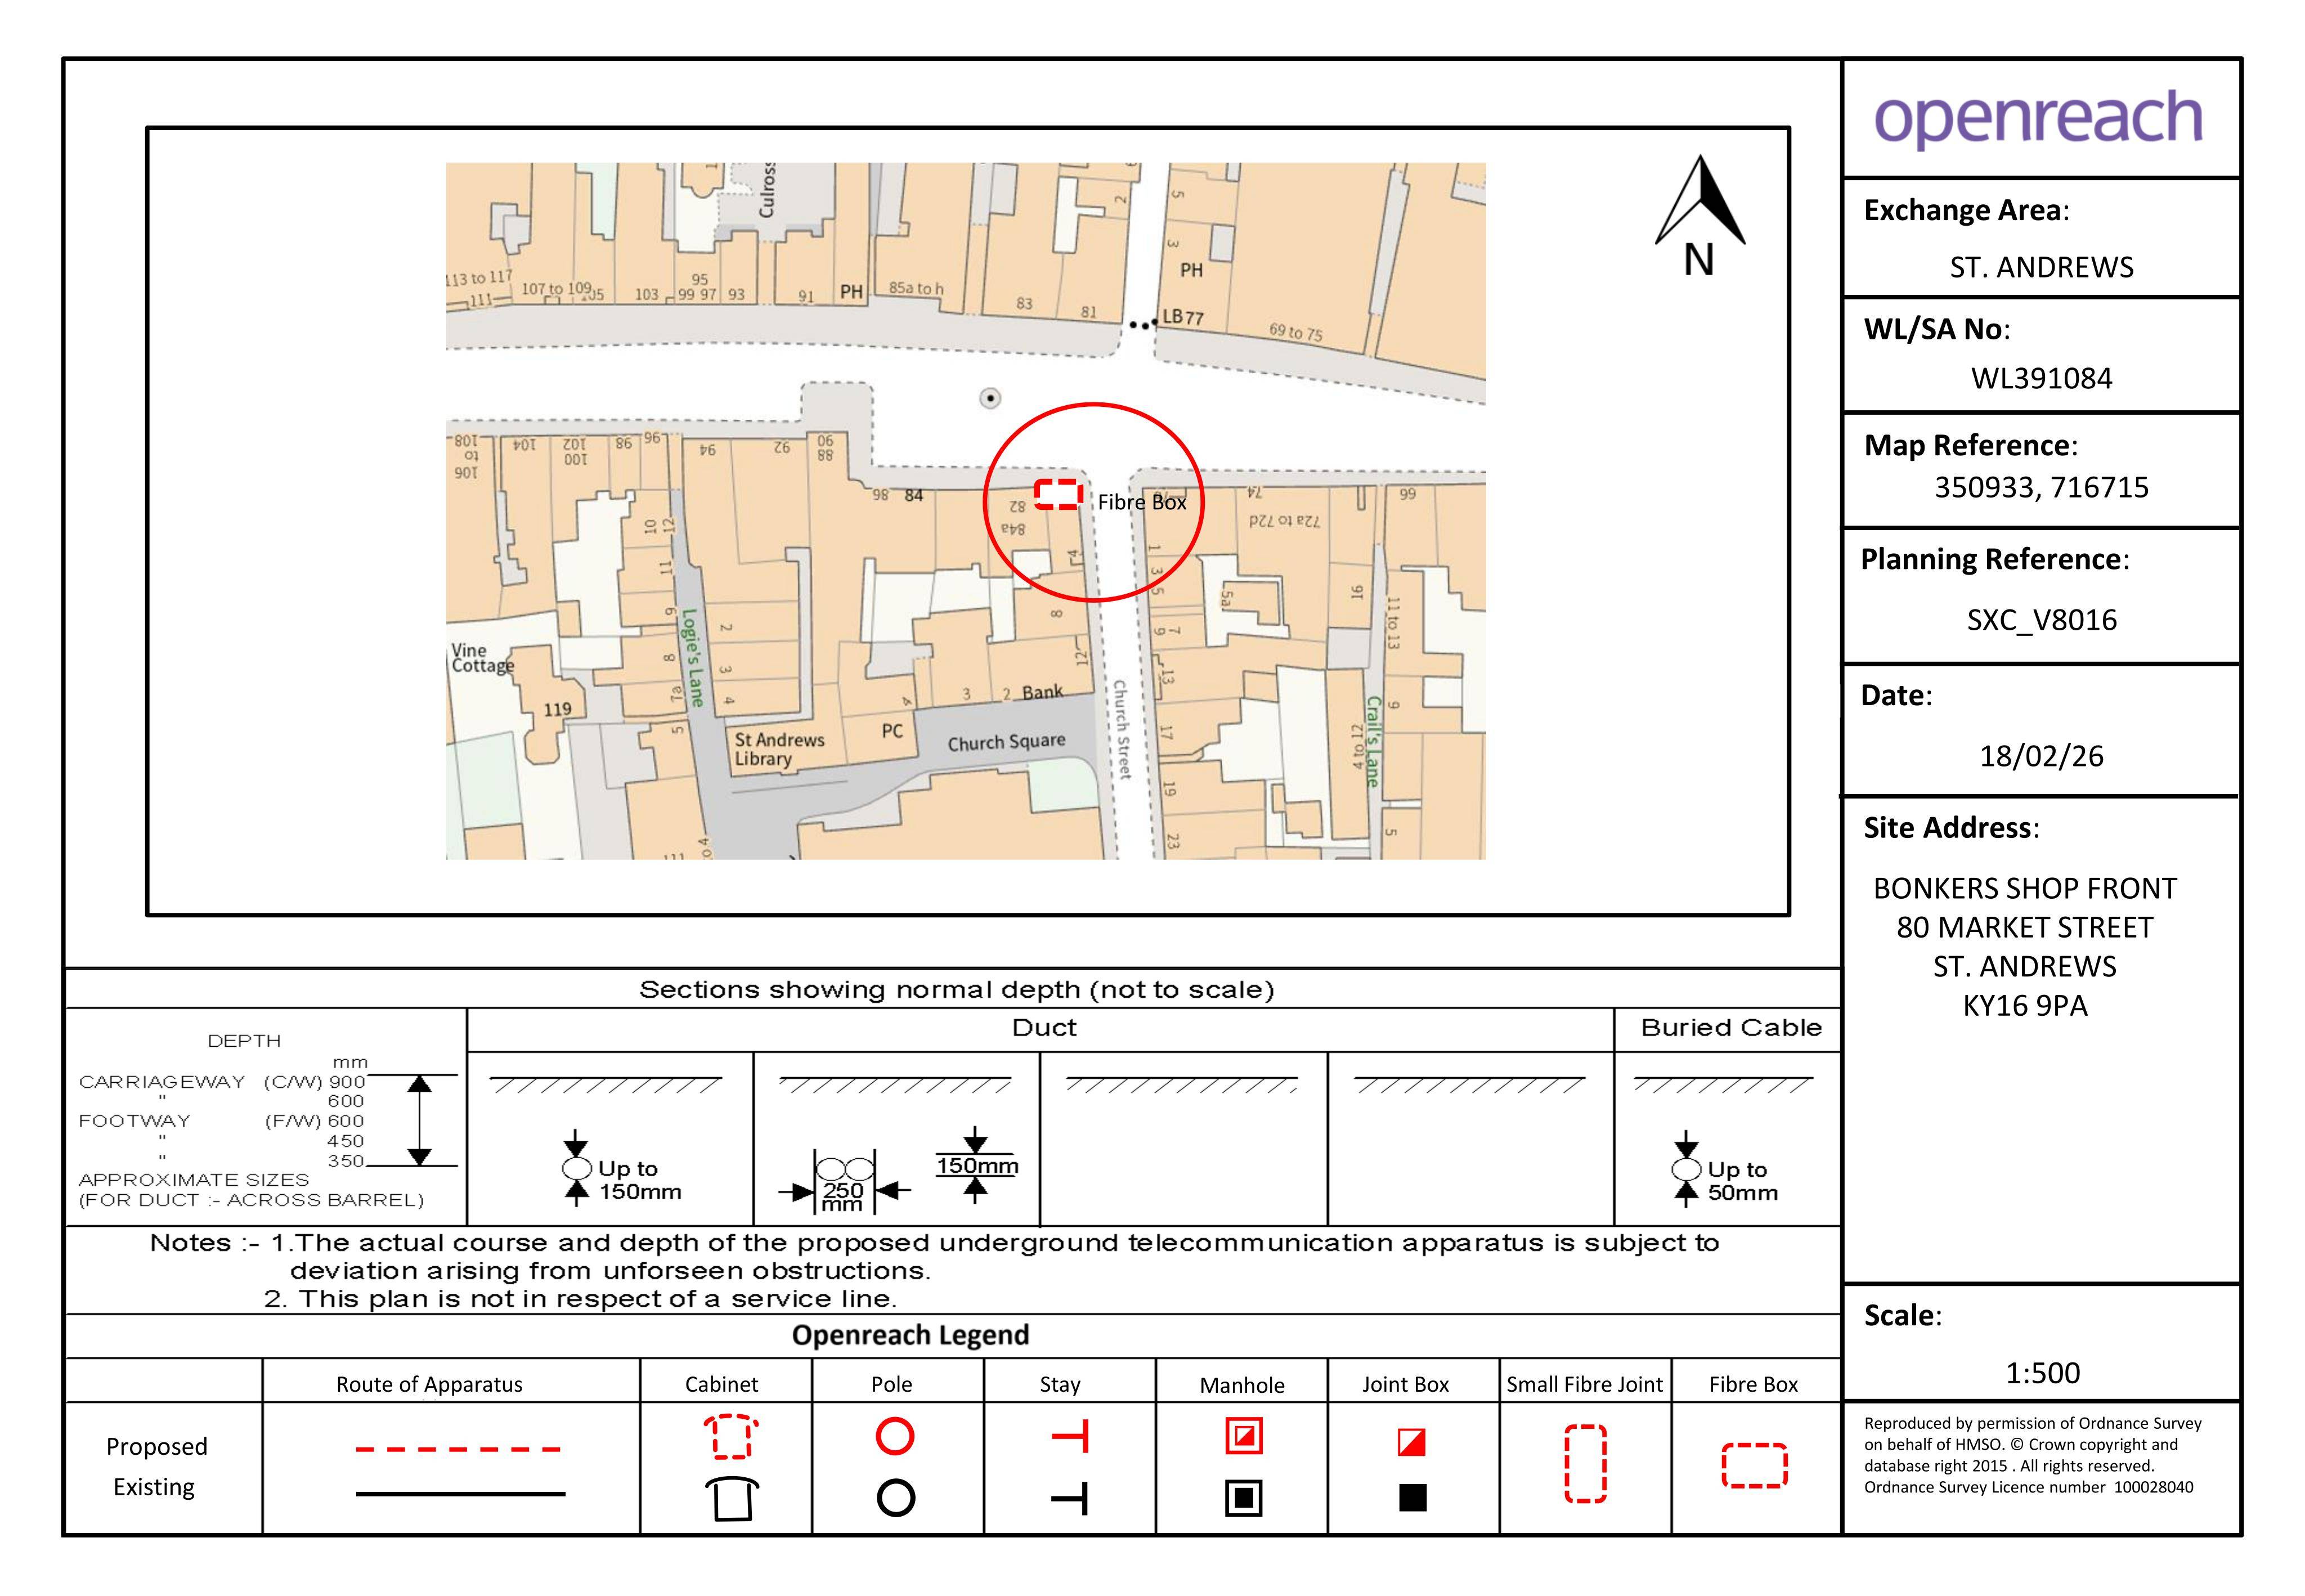The width and height of the screenshot is (2305, 1596).
Task: Click the existing black Pole circle
Action: point(895,1498)
